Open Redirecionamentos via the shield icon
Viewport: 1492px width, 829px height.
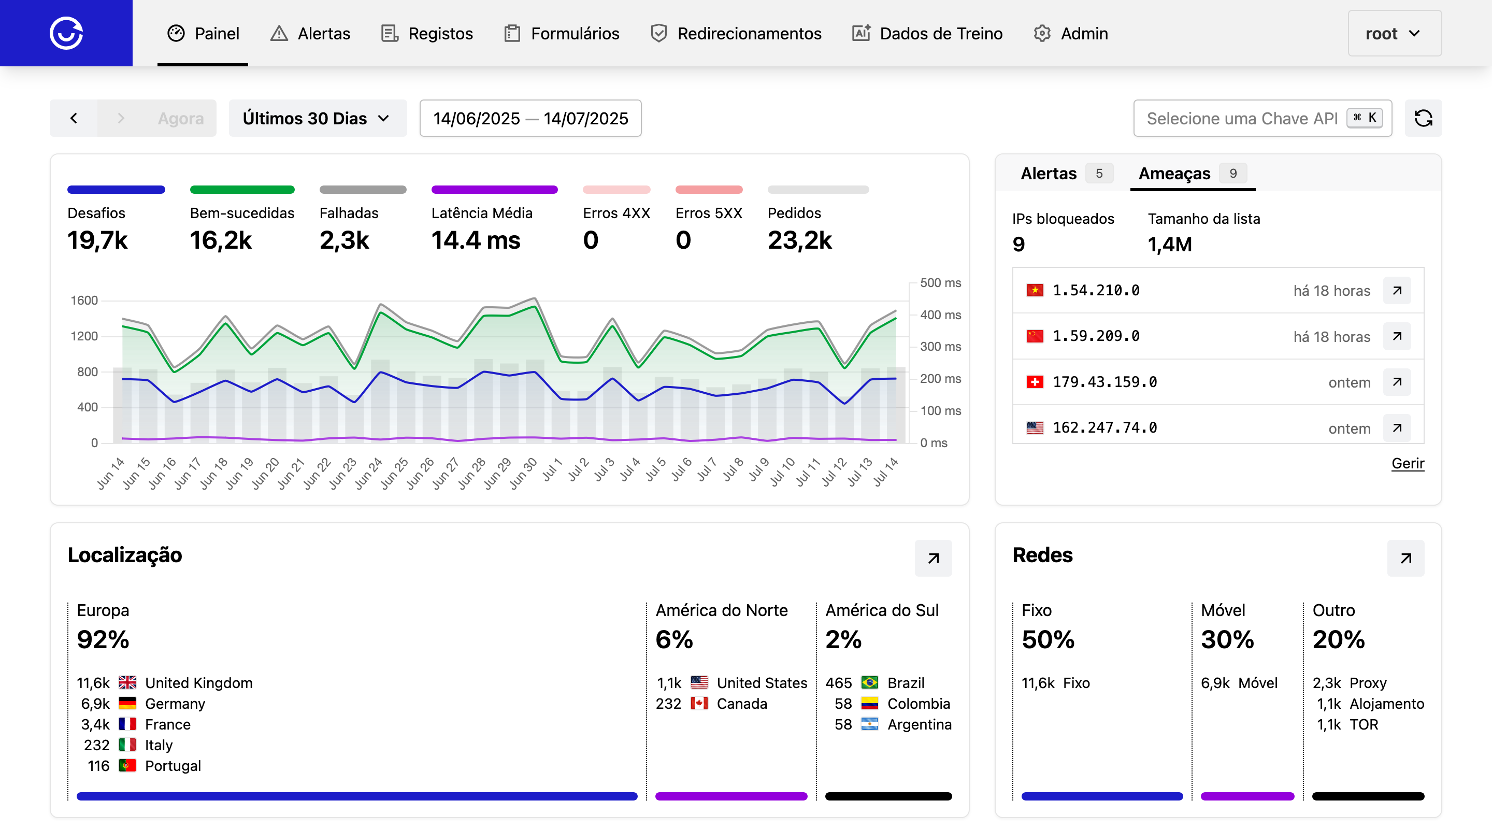point(659,33)
